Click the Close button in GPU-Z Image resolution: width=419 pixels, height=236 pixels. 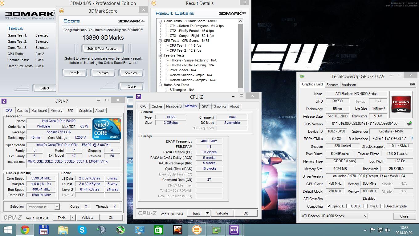[404, 216]
